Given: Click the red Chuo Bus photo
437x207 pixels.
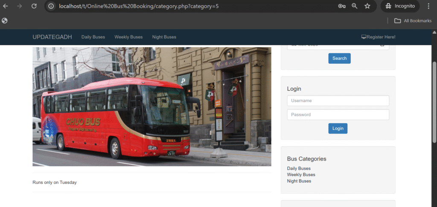Looking at the screenshot, I should coord(152,106).
